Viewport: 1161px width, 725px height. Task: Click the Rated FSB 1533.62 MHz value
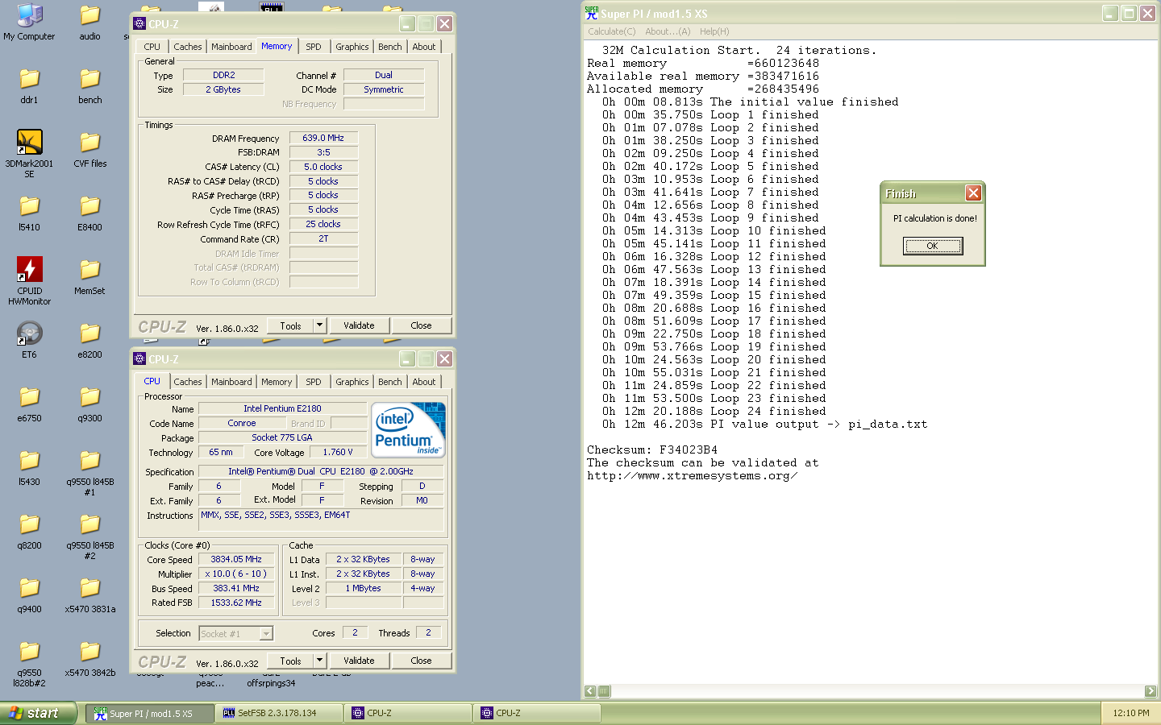236,603
